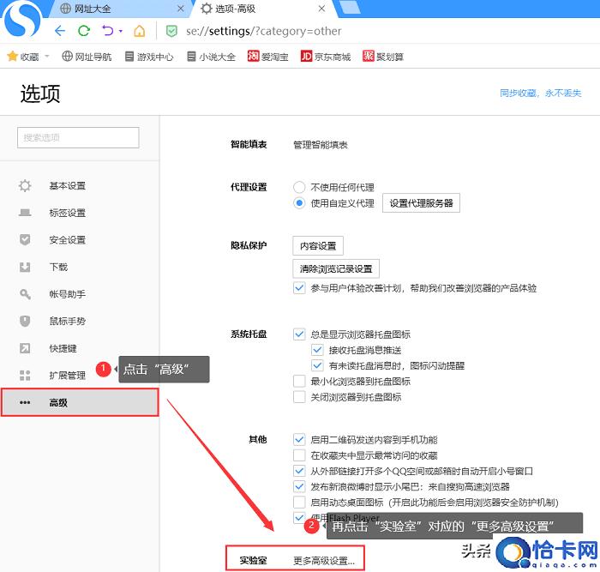Enable 启用动态桌面图标 checkbox
Image resolution: width=600 pixels, height=572 pixels.
pyautogui.click(x=299, y=502)
